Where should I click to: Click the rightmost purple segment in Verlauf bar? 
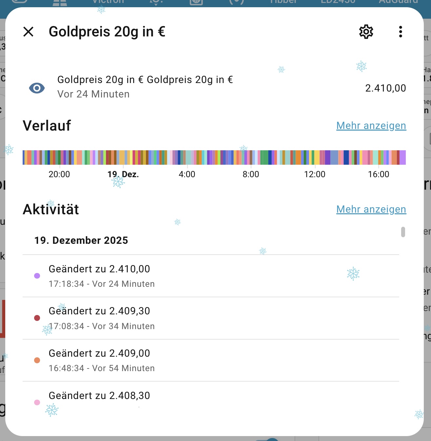(x=402, y=157)
